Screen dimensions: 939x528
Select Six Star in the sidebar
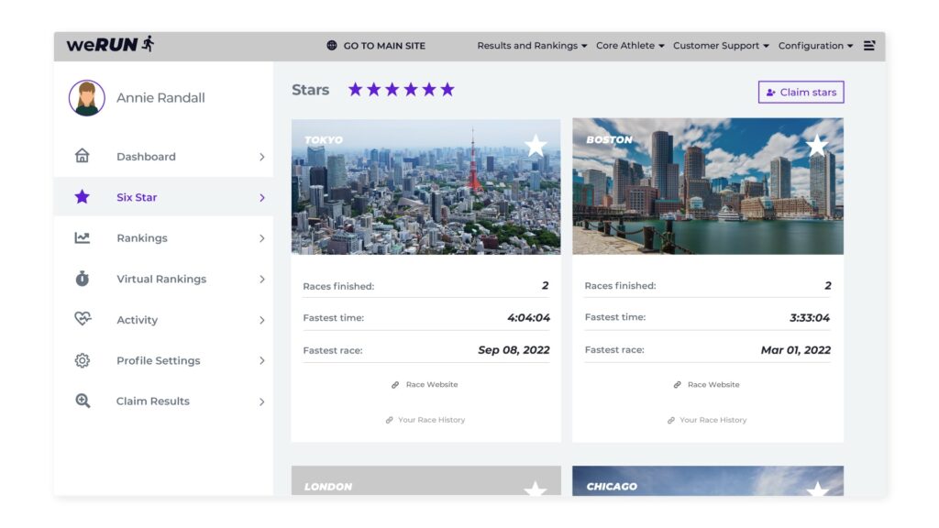tap(163, 197)
